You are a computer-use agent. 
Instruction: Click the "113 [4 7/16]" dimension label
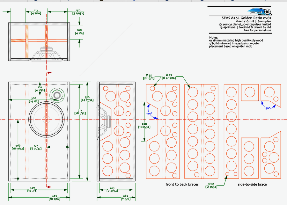tap(36, 12)
